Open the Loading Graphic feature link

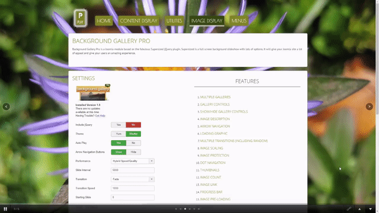(214, 133)
